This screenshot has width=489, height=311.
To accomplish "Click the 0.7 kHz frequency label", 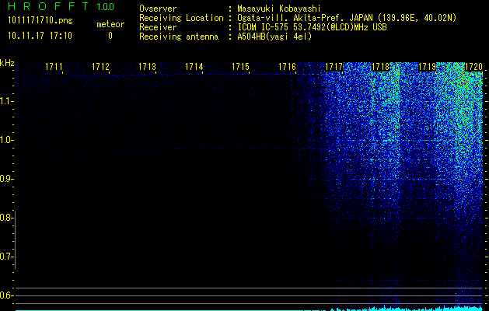I will 5,257.
